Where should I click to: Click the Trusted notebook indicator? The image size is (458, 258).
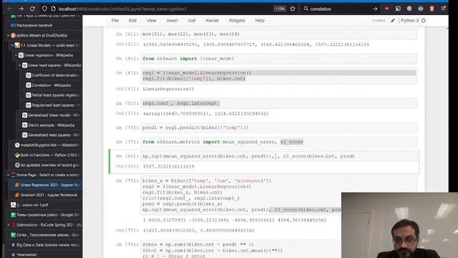point(378,21)
